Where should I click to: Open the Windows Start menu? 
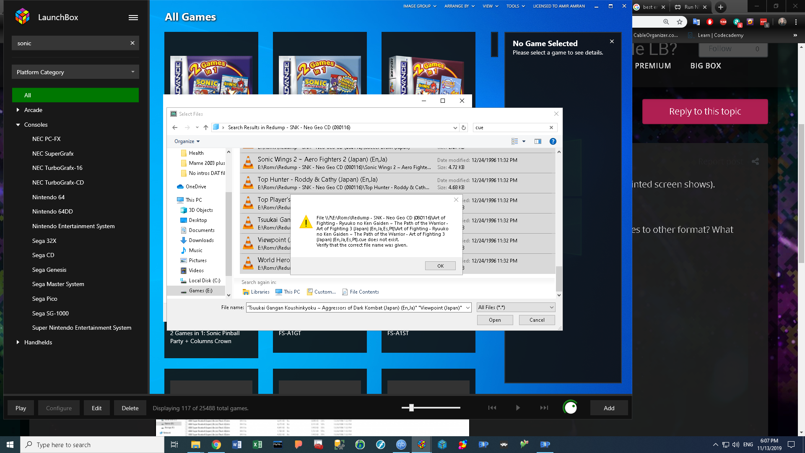click(x=10, y=445)
